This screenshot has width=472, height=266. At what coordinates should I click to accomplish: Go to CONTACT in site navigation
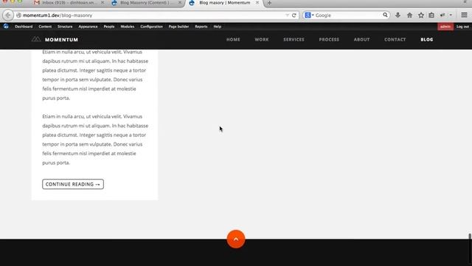(395, 39)
